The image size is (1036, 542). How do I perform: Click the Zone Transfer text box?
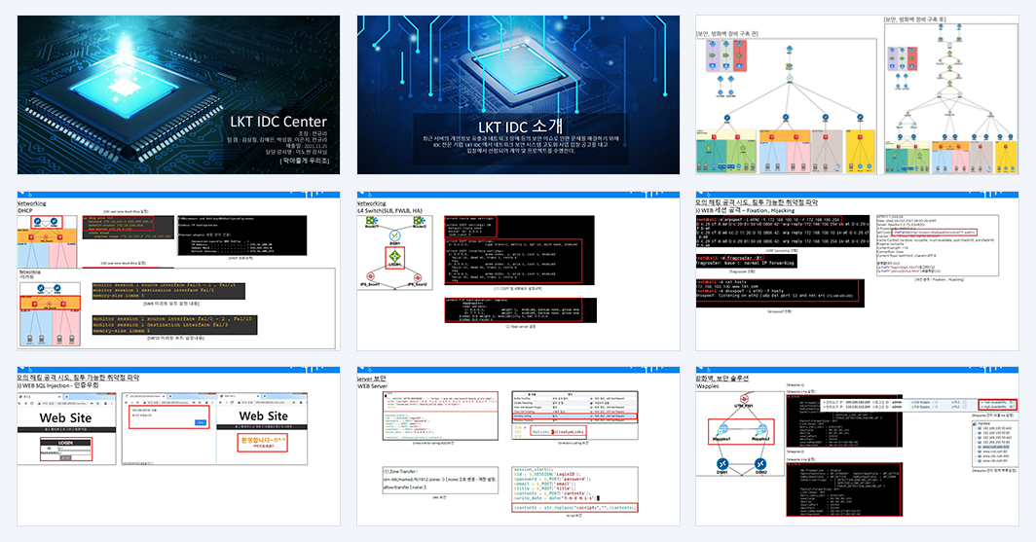coord(440,480)
